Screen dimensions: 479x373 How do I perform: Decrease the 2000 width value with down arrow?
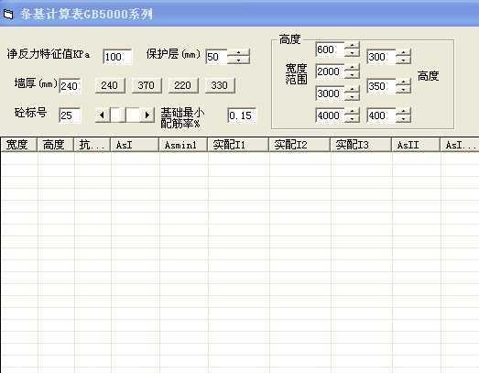(x=353, y=75)
